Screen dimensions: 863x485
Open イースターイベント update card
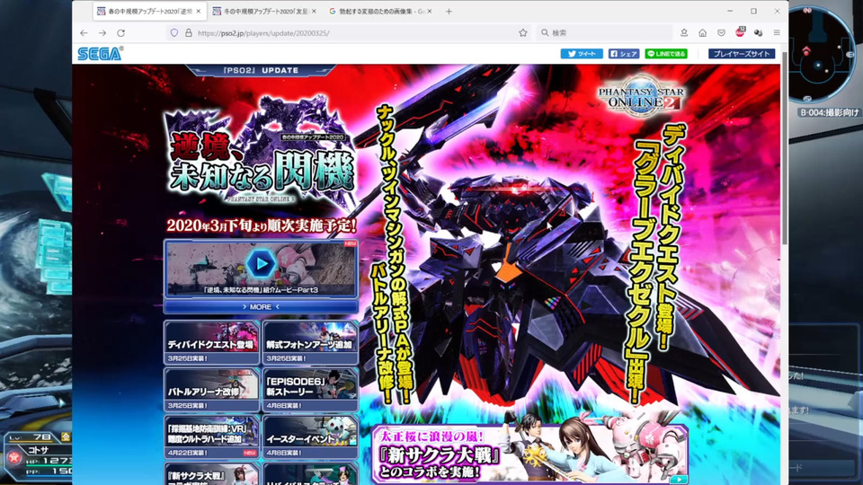tap(310, 437)
